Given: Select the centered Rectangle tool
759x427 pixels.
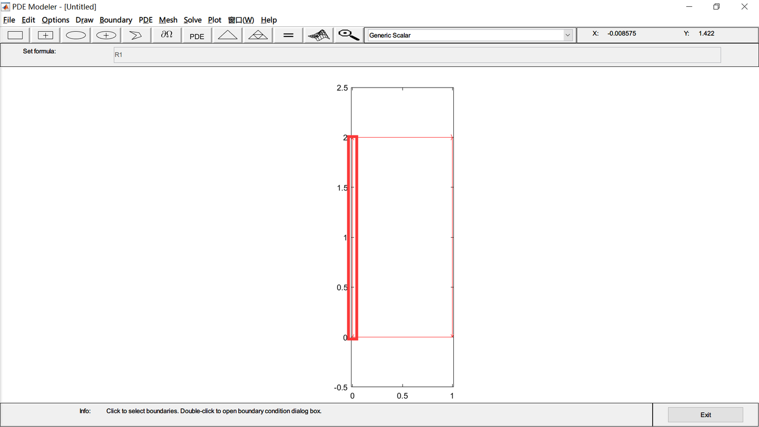Looking at the screenshot, I should pos(45,35).
